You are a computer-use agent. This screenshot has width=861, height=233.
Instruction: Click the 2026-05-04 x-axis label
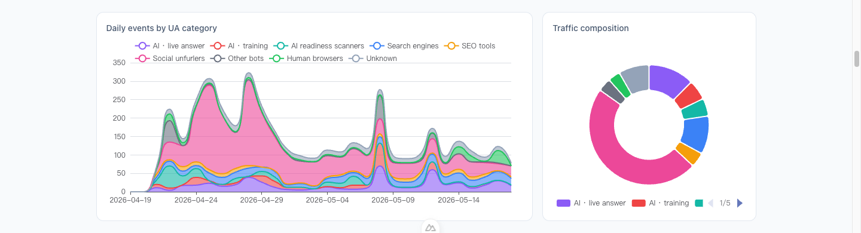pos(326,201)
